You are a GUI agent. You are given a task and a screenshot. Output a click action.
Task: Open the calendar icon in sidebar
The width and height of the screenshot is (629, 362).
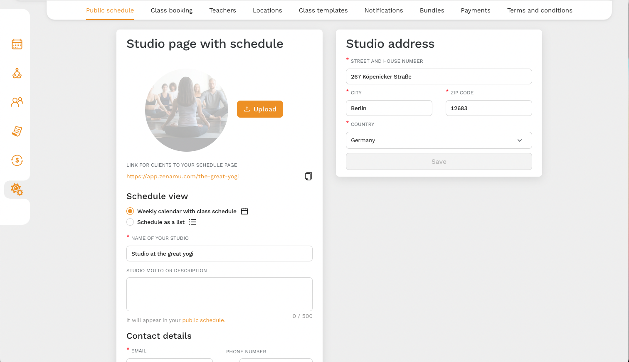click(x=17, y=44)
